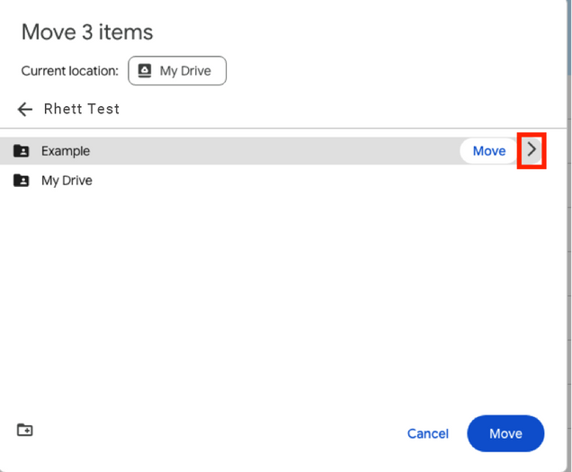
Task: Cancel the move dialog
Action: tap(428, 433)
